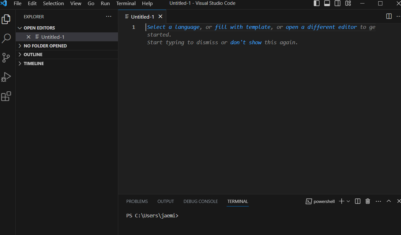Switch to the Debug Console tab
This screenshot has height=235, width=401.
click(201, 201)
